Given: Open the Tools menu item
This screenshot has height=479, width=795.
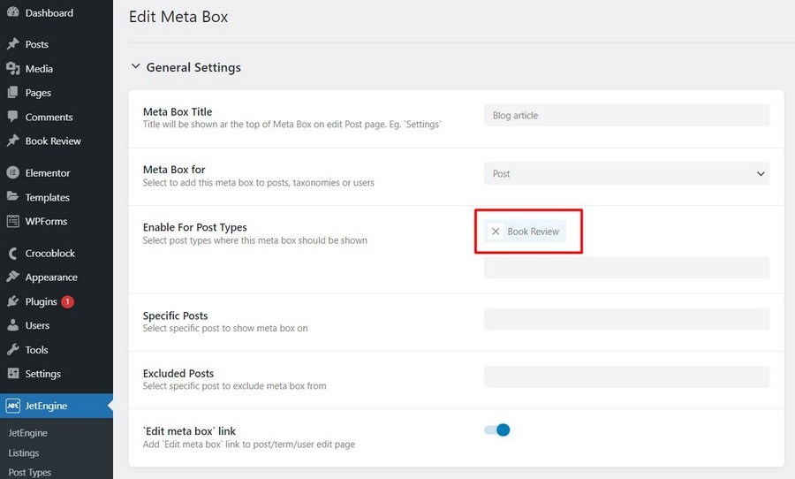Looking at the screenshot, I should coord(36,350).
